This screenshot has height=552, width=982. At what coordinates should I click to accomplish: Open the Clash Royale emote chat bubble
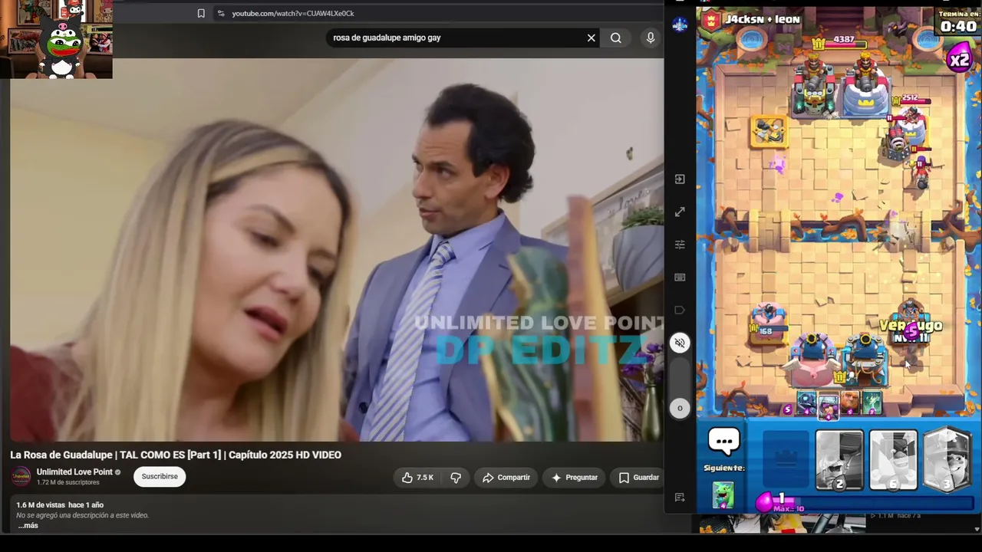click(723, 441)
